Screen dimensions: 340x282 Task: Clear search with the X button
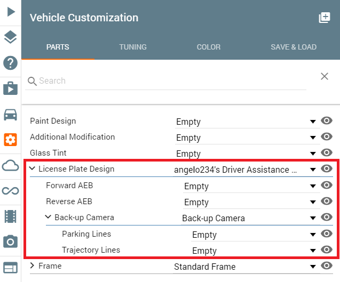point(324,76)
